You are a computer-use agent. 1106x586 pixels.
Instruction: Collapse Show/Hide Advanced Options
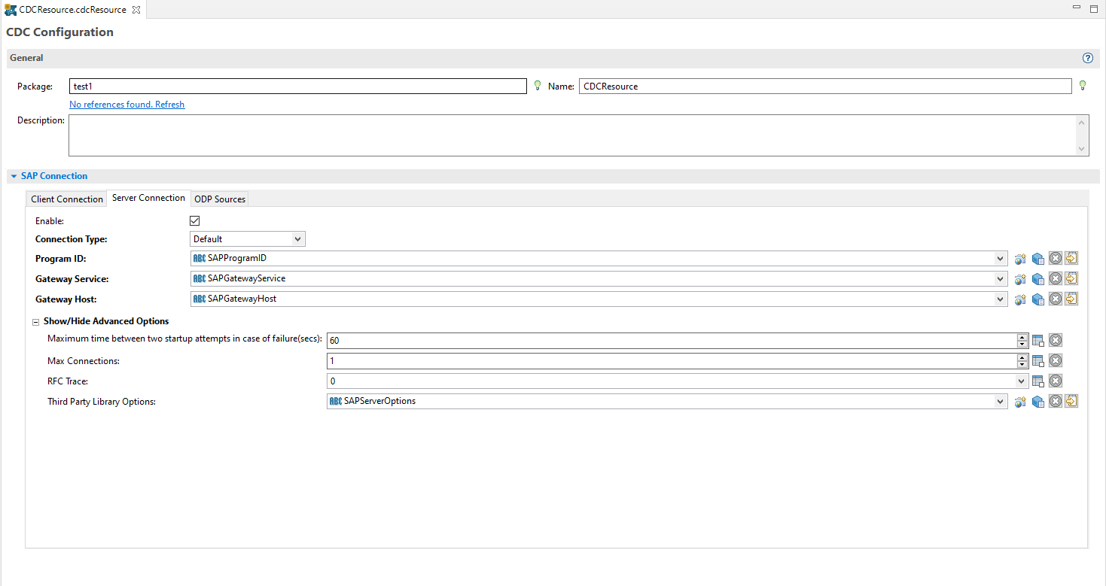[35, 322]
